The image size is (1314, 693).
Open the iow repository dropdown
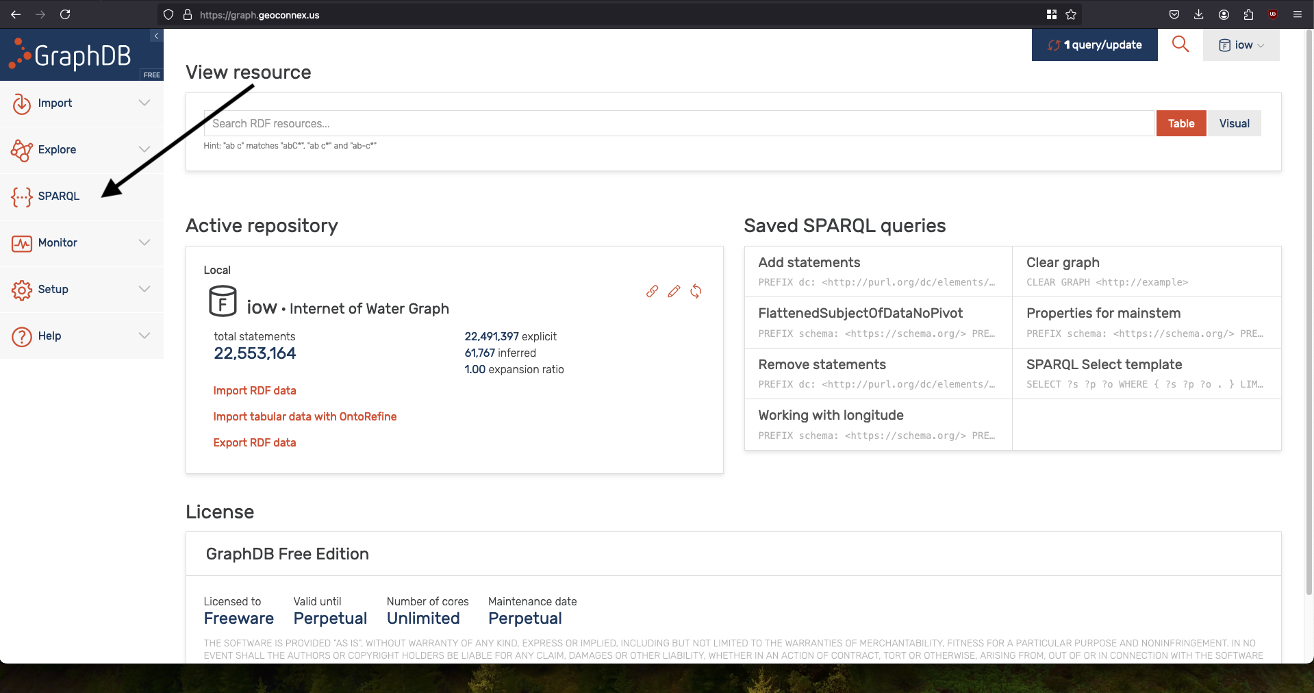1241,45
